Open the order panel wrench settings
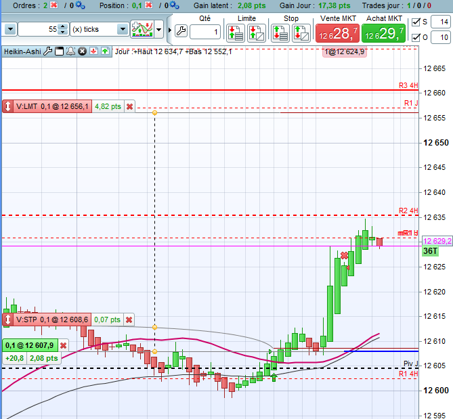 181,30
